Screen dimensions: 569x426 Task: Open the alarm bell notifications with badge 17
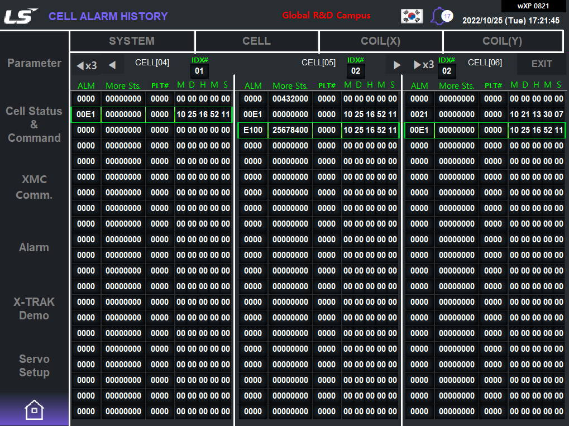tap(442, 16)
